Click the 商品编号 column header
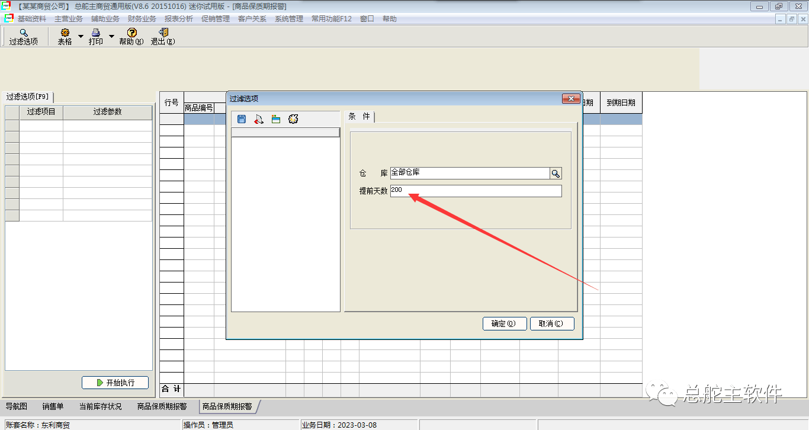The height and width of the screenshot is (430, 809). click(x=199, y=108)
